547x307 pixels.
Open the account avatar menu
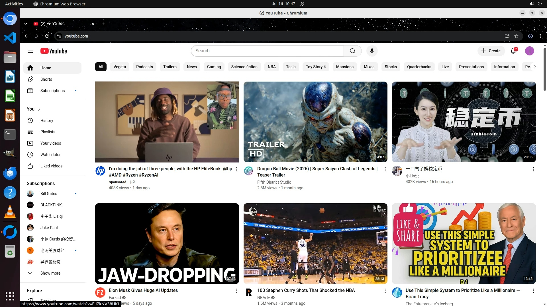[529, 51]
